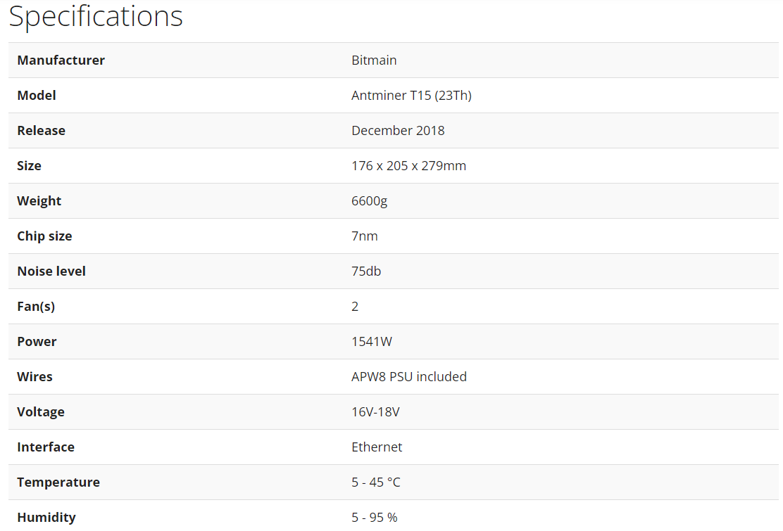Select the APW8 PSU included text
The image size is (783, 531).
[x=408, y=377]
